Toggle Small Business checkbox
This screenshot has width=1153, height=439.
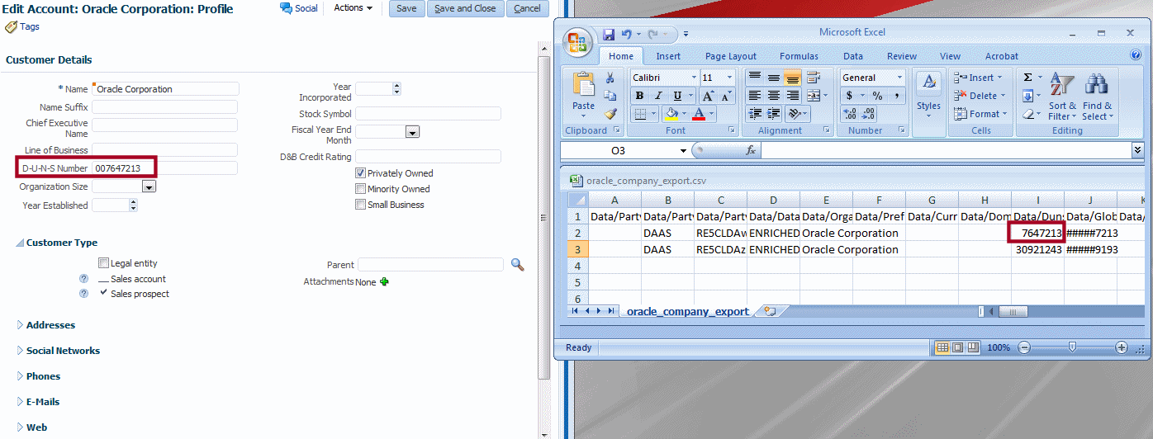(360, 205)
